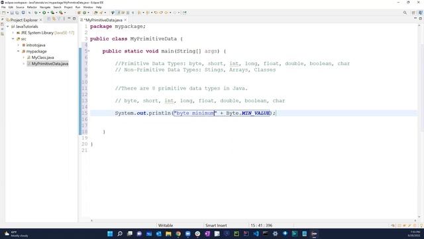Click the Save All toolbar icon
The width and height of the screenshot is (424, 239).
pos(17,13)
